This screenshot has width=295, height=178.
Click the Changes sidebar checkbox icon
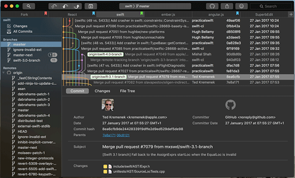click(x=9, y=26)
